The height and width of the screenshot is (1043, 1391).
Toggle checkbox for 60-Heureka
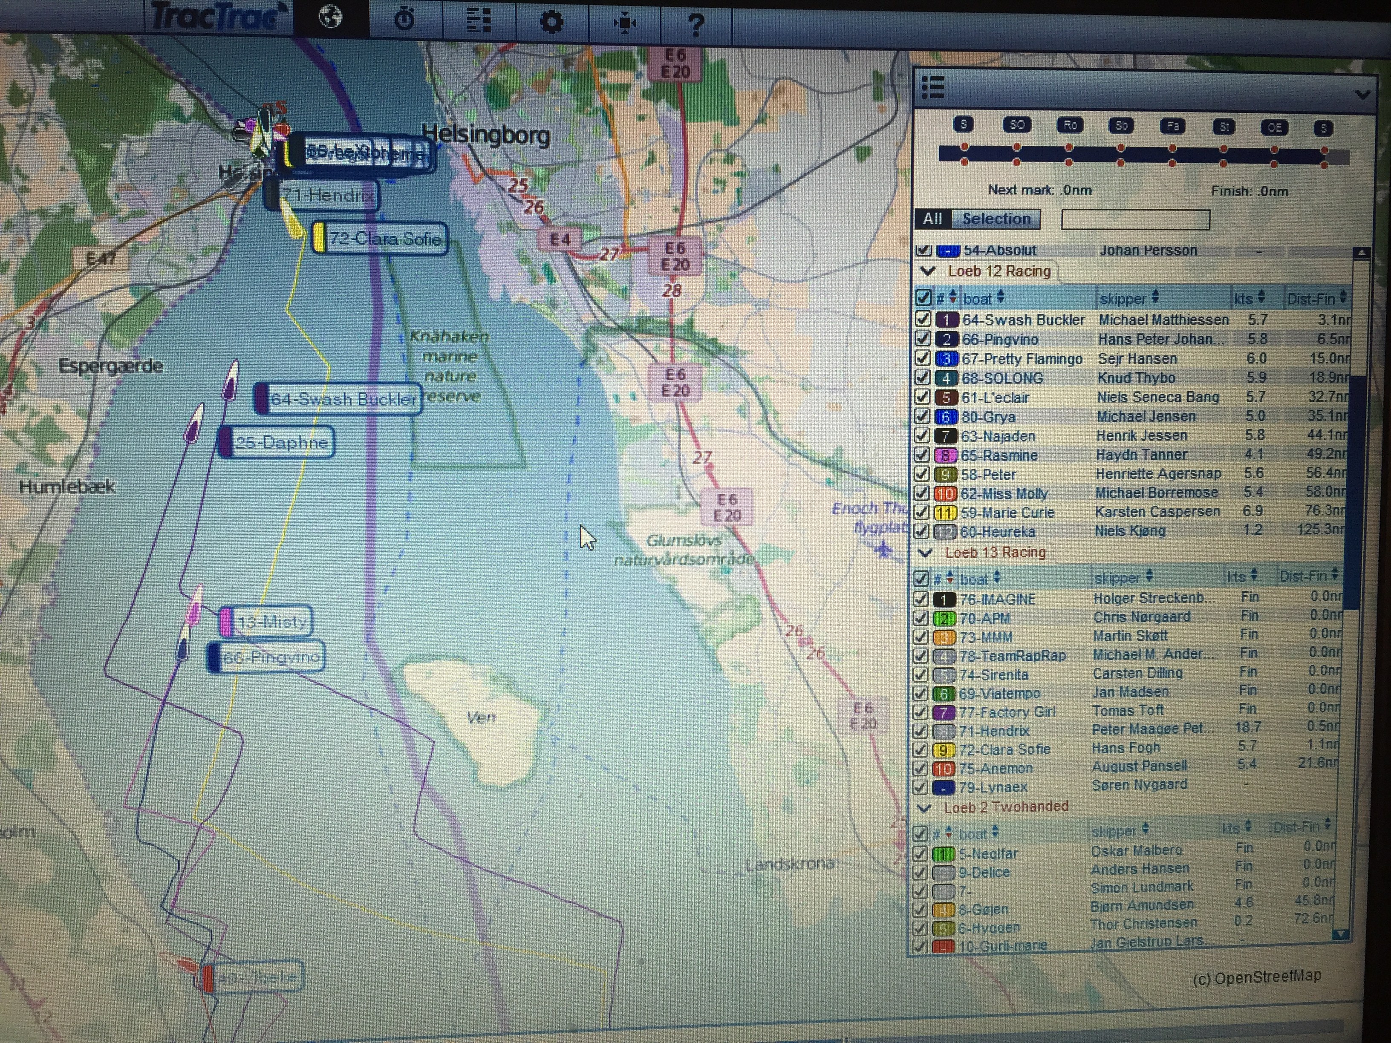point(921,531)
